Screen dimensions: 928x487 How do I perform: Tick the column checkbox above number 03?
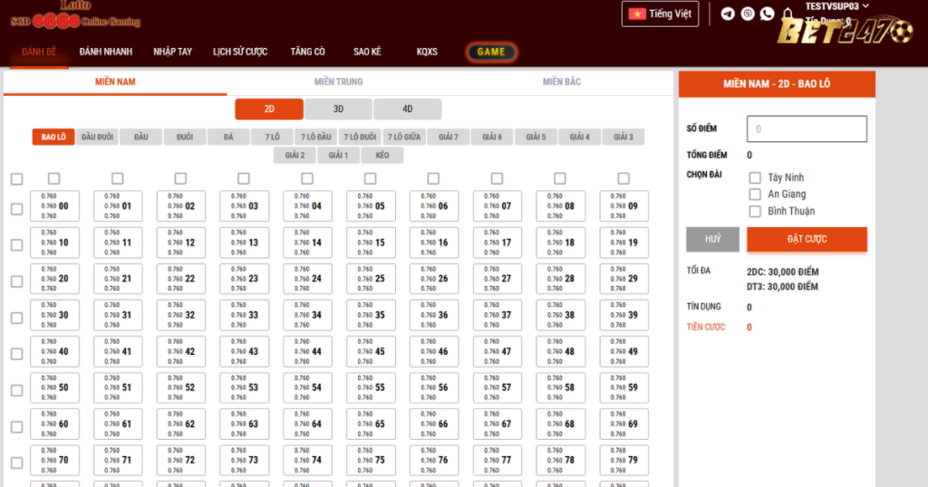coord(243,178)
